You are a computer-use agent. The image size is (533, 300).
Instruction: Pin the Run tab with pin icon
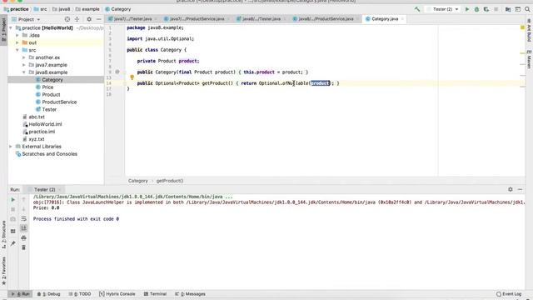click(13, 243)
